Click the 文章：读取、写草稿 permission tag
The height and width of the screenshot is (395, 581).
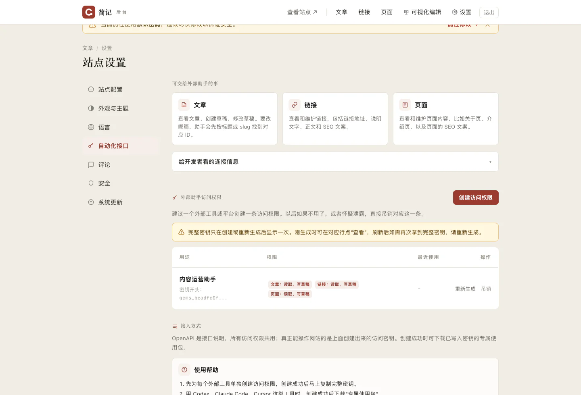[x=290, y=285]
